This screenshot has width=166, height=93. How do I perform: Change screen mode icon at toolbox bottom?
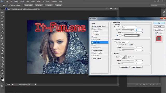click(x=2, y=86)
